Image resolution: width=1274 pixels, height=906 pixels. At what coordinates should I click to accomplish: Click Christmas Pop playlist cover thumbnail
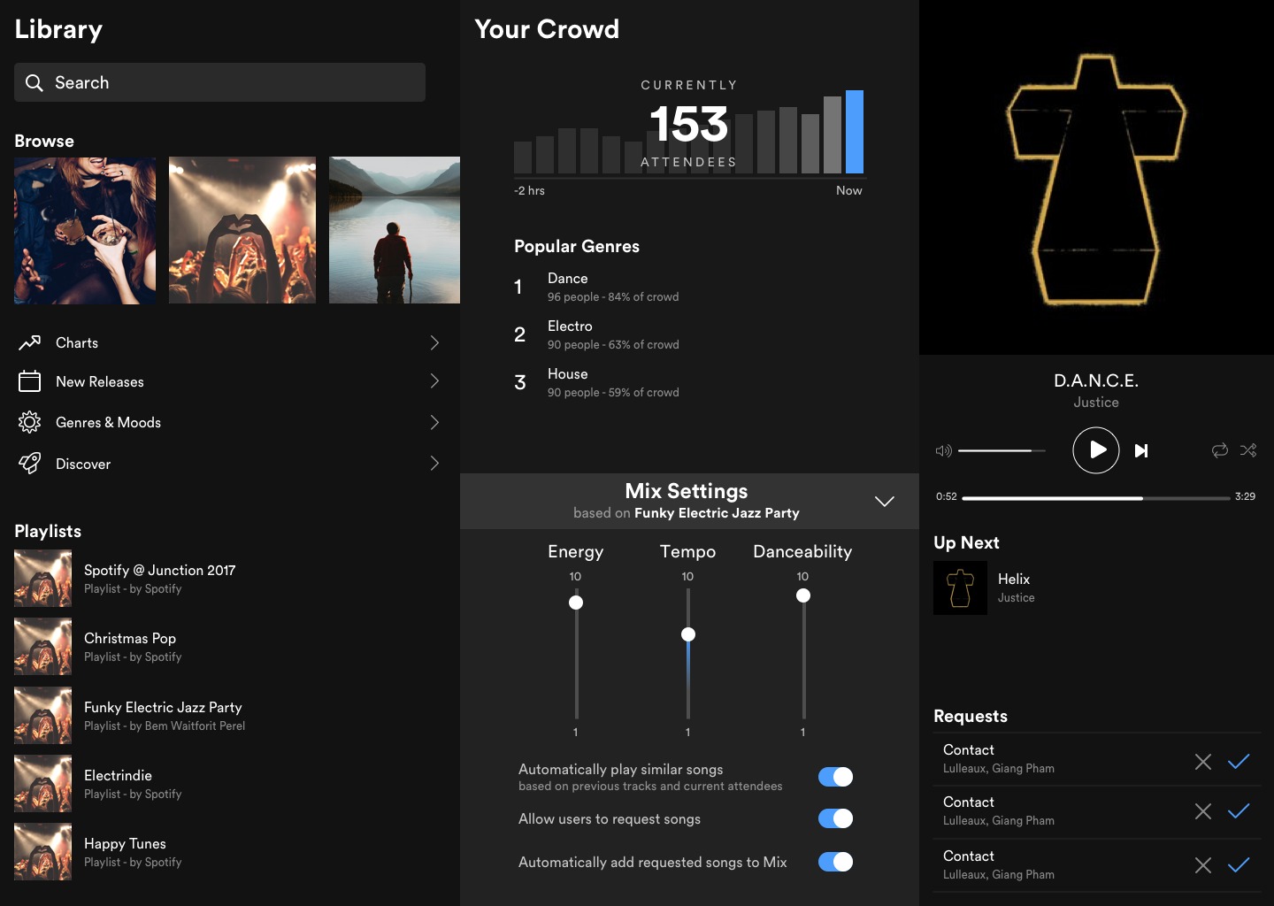pyautogui.click(x=42, y=647)
